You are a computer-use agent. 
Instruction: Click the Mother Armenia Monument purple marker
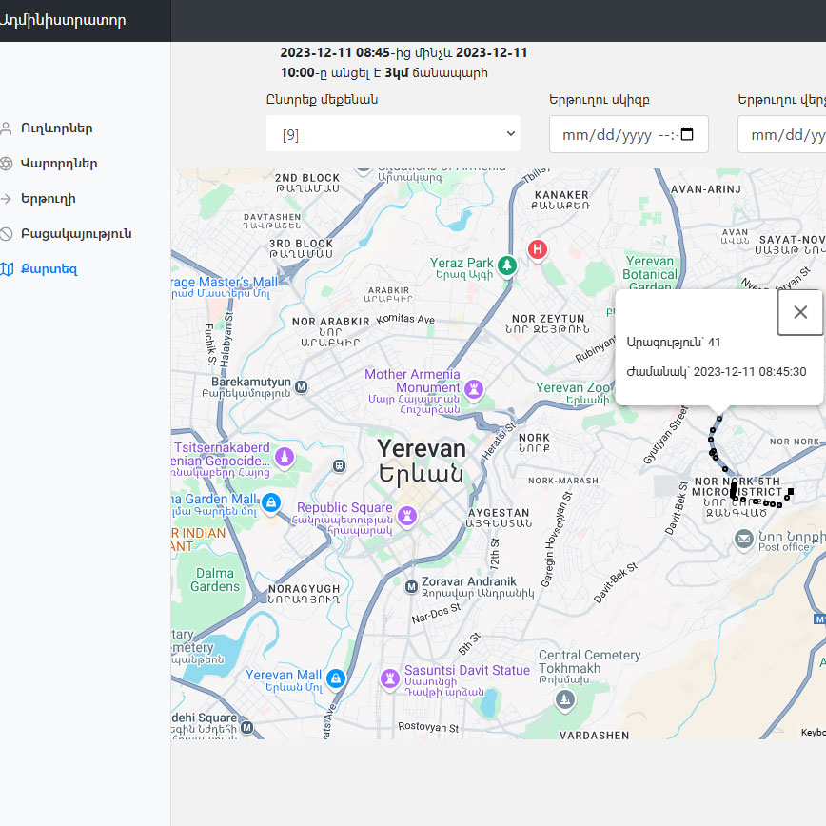pyautogui.click(x=474, y=389)
